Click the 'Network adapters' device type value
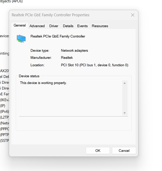 point(74,50)
